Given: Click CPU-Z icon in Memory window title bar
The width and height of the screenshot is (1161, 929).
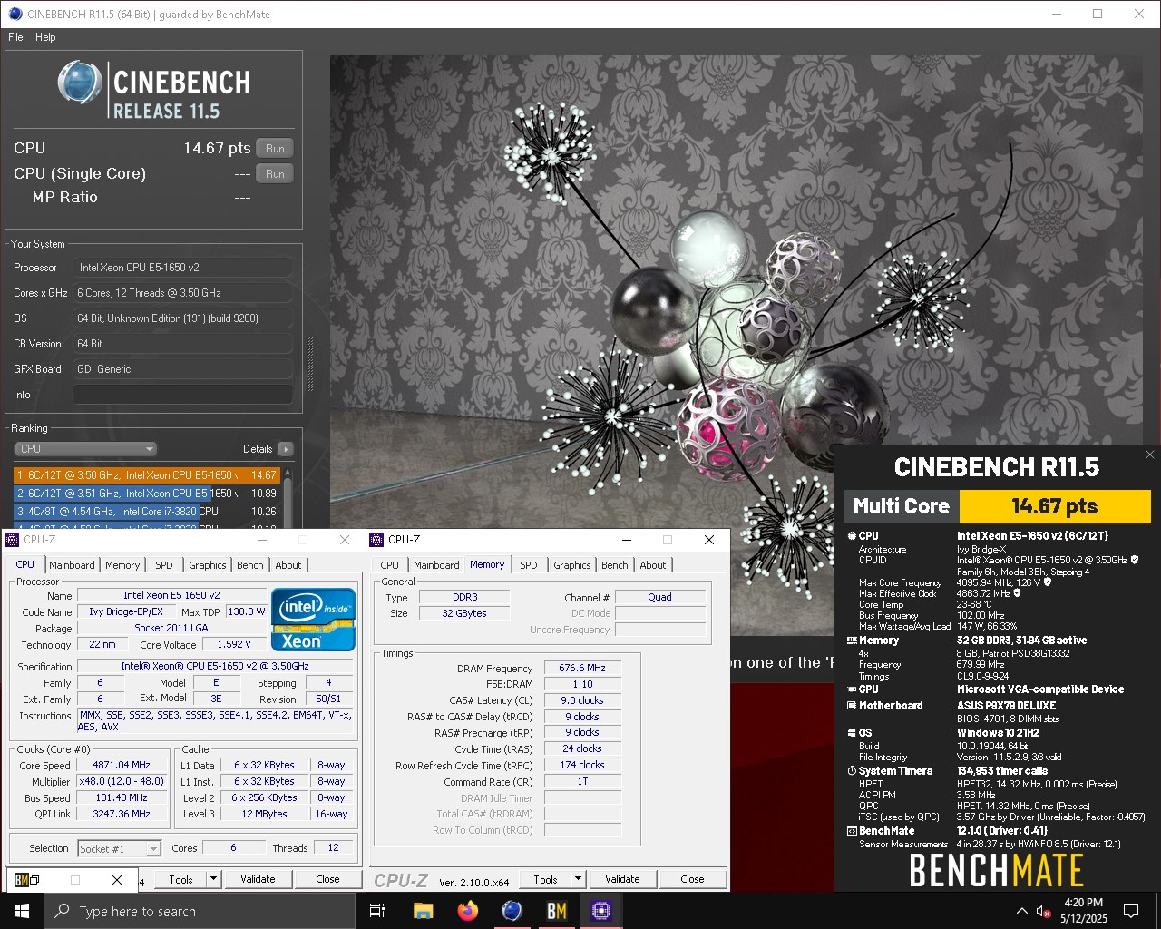Looking at the screenshot, I should point(377,540).
